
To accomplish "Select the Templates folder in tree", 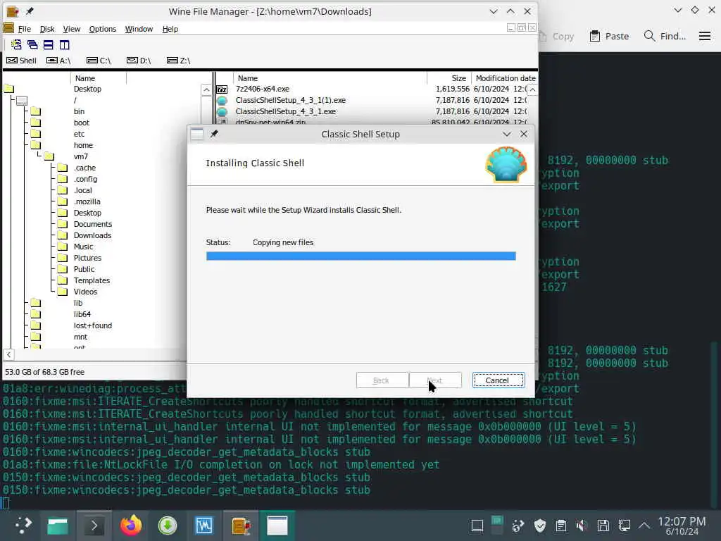I will [92, 280].
